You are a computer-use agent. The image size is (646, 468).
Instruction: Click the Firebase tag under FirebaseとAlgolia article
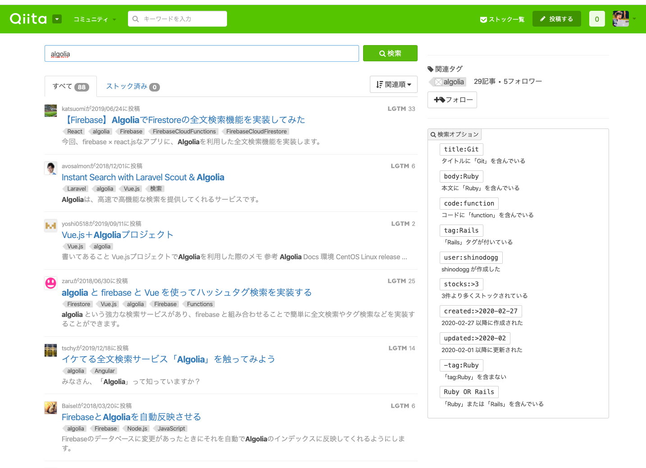(105, 429)
